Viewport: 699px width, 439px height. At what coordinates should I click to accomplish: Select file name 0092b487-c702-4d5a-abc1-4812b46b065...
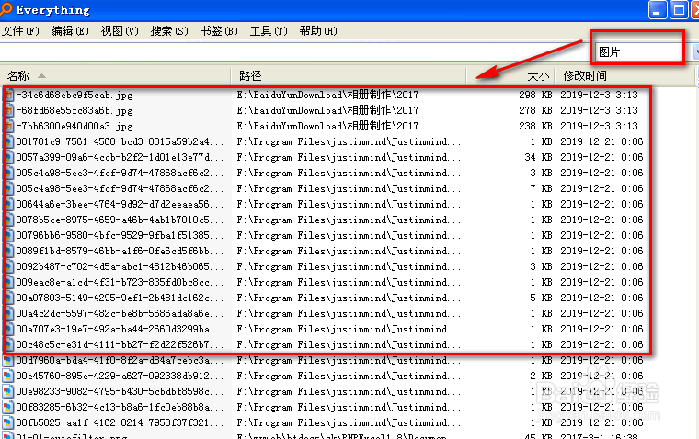point(120,266)
